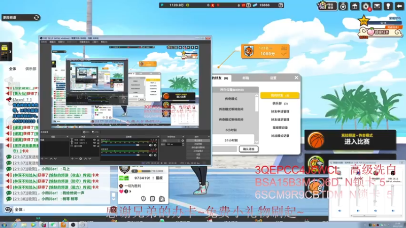Pop out OBS sources dock panel corner icon
This screenshot has height=228, width=406.
click(x=98, y=136)
